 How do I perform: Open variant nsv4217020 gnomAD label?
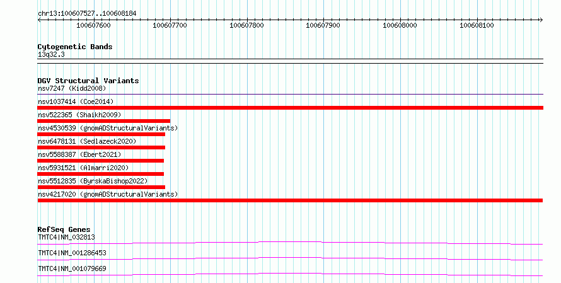[108, 194]
